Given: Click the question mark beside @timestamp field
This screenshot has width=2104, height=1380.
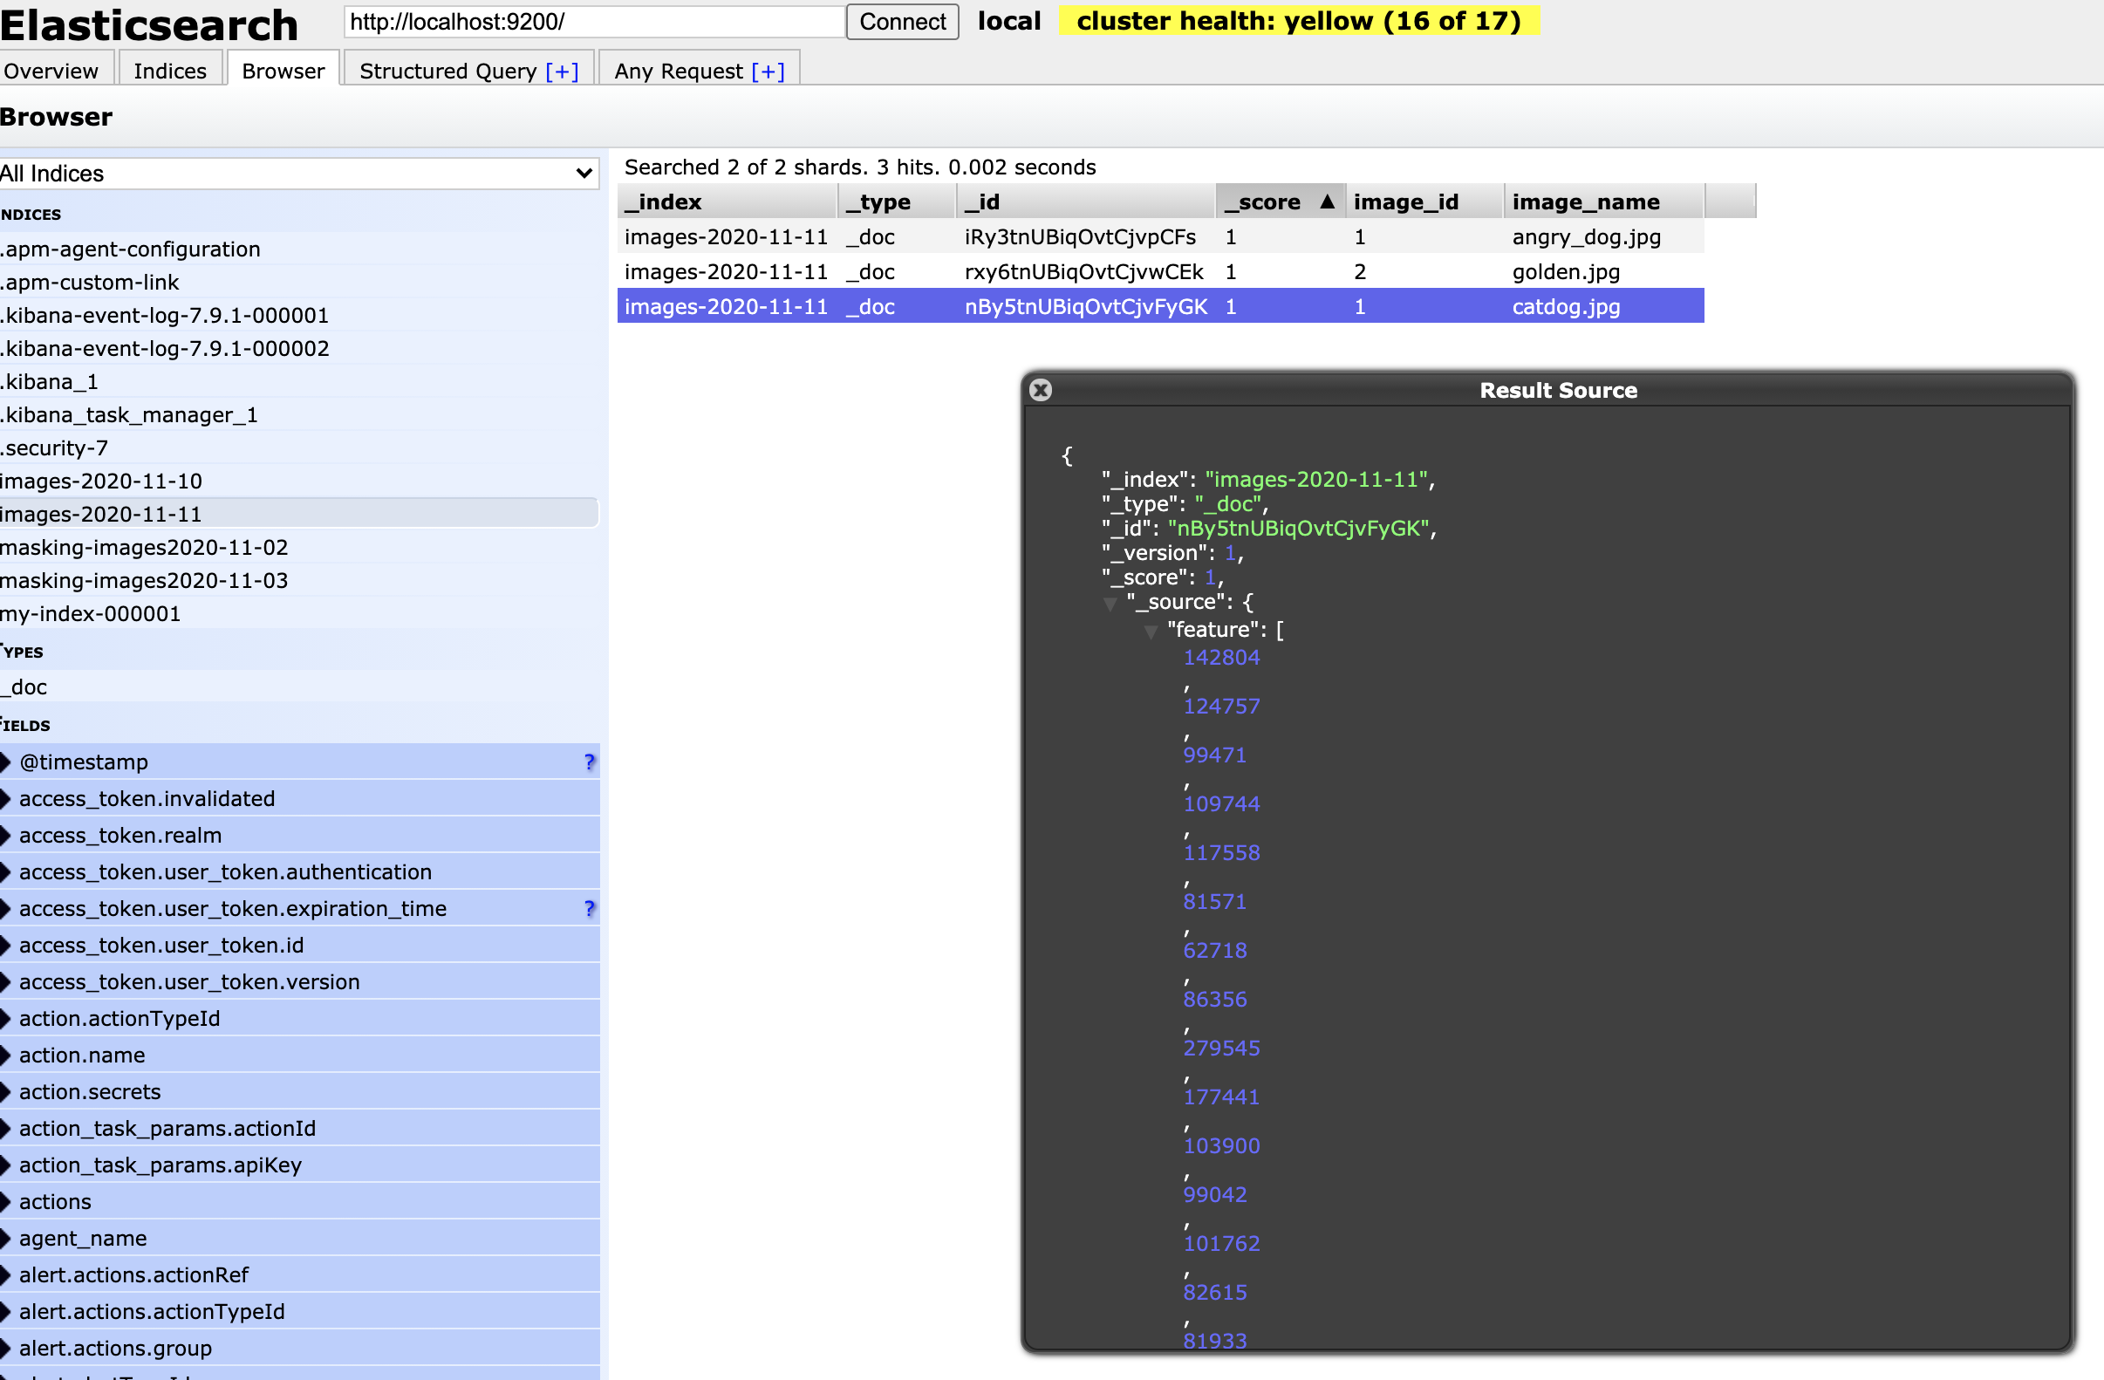Looking at the screenshot, I should [590, 762].
